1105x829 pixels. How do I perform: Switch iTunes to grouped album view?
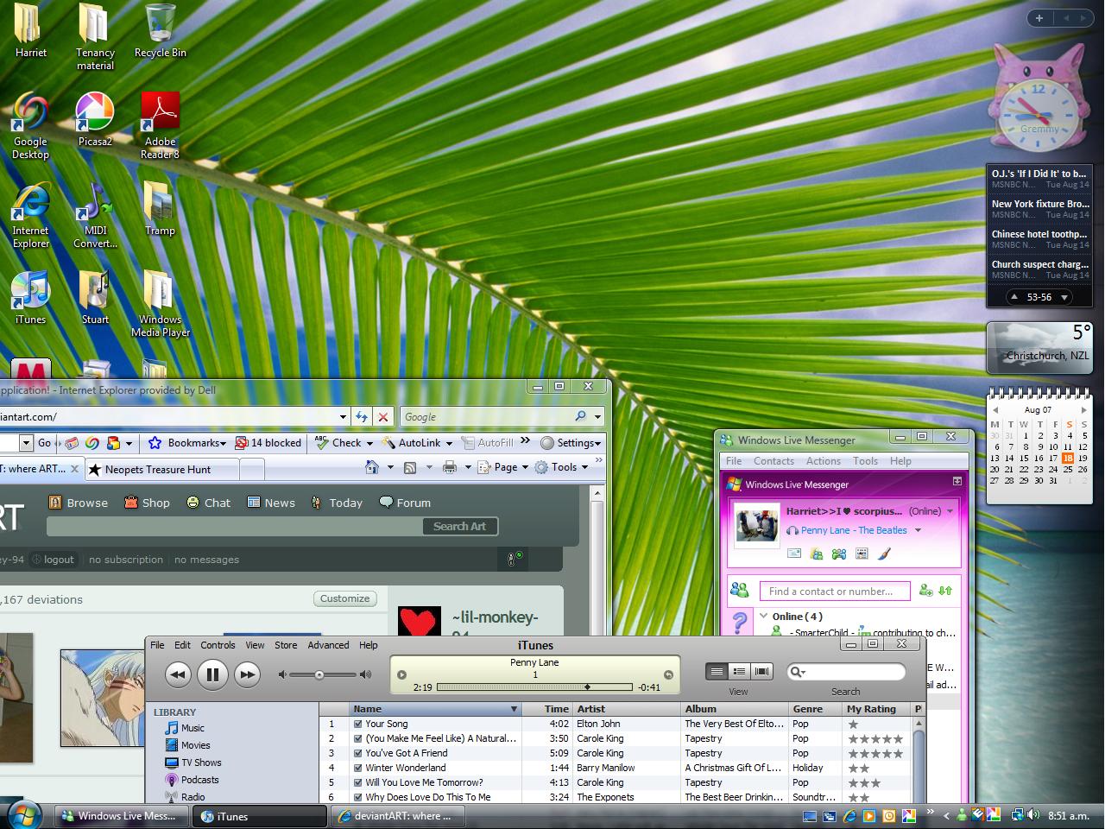tap(739, 672)
